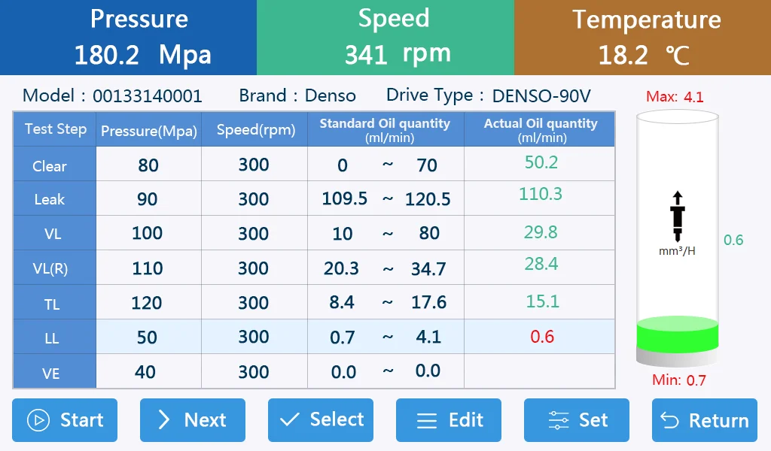The height and width of the screenshot is (451, 771).
Task: Click the TL pressure value 120
Action: [x=147, y=303]
